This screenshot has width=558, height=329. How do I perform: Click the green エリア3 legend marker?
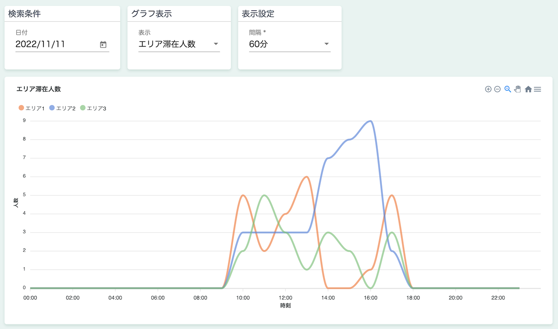[x=83, y=108]
